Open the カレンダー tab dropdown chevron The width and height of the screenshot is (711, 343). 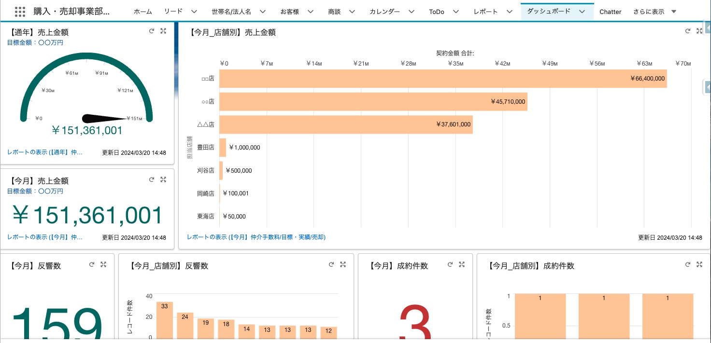(412, 12)
